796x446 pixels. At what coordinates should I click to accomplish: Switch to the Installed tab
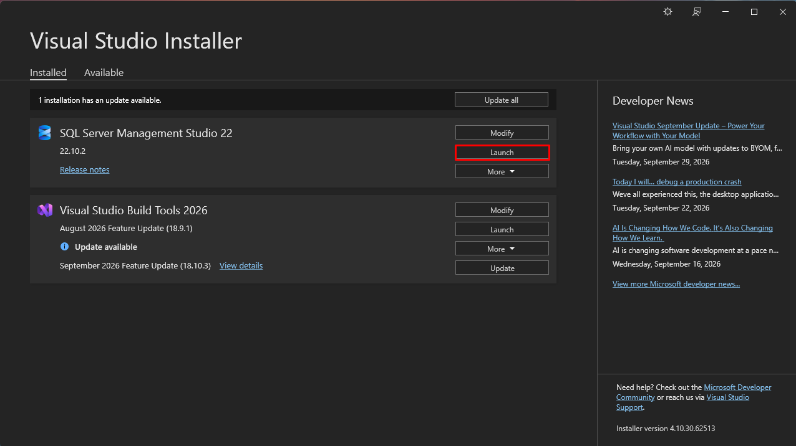click(48, 72)
